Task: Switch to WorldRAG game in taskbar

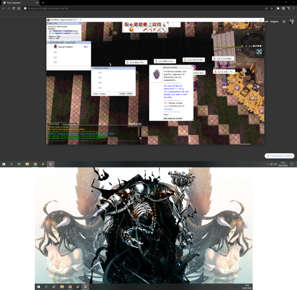Action: pos(51,164)
